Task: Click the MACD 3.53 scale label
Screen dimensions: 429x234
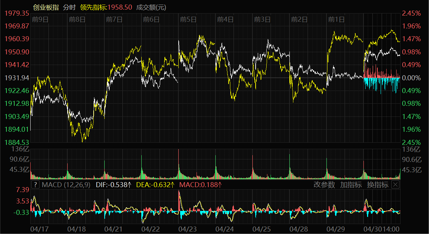Action: [23, 201]
